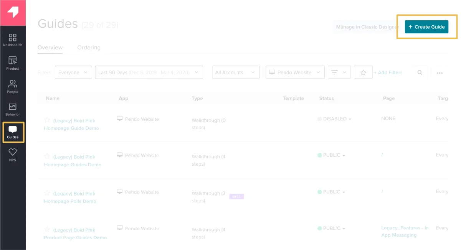Favorite the Bold Pink Homepage Polls Demo
461x250 pixels.
pyautogui.click(x=47, y=193)
